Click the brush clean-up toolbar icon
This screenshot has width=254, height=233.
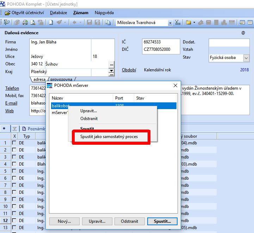[59, 22]
